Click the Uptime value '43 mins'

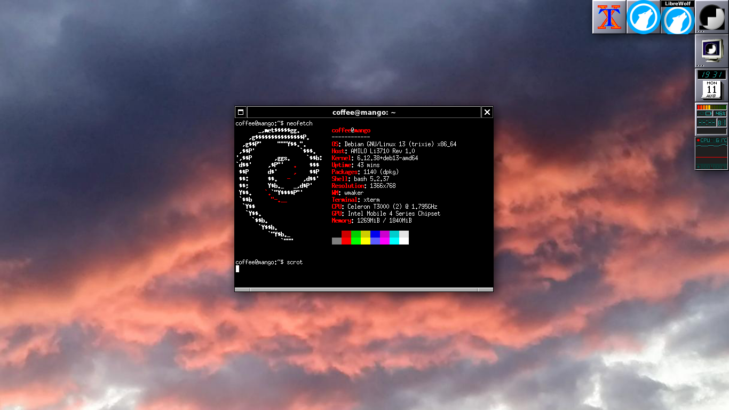[x=368, y=165]
